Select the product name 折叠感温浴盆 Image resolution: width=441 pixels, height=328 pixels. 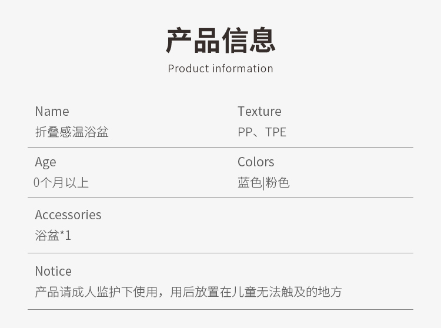[x=72, y=132]
